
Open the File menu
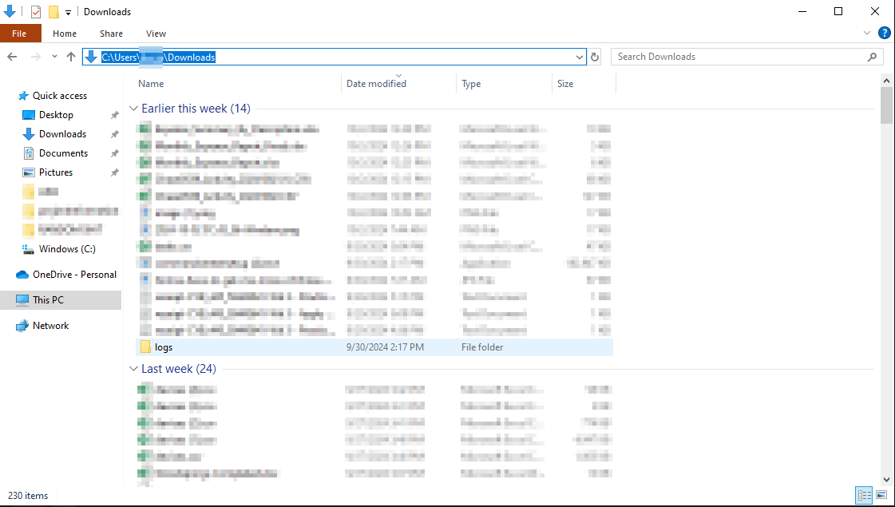[x=19, y=34]
